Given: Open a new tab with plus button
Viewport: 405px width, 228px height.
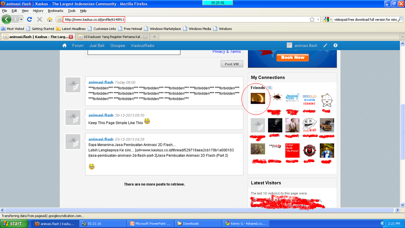Looking at the screenshot, I should pos(154,37).
